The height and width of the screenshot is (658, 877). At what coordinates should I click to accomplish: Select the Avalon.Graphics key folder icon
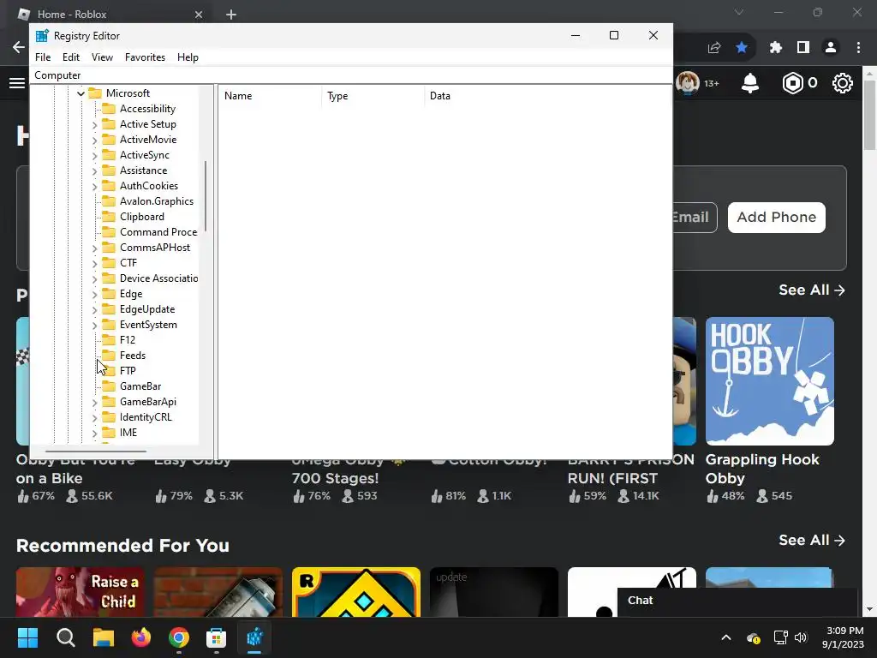[109, 200]
